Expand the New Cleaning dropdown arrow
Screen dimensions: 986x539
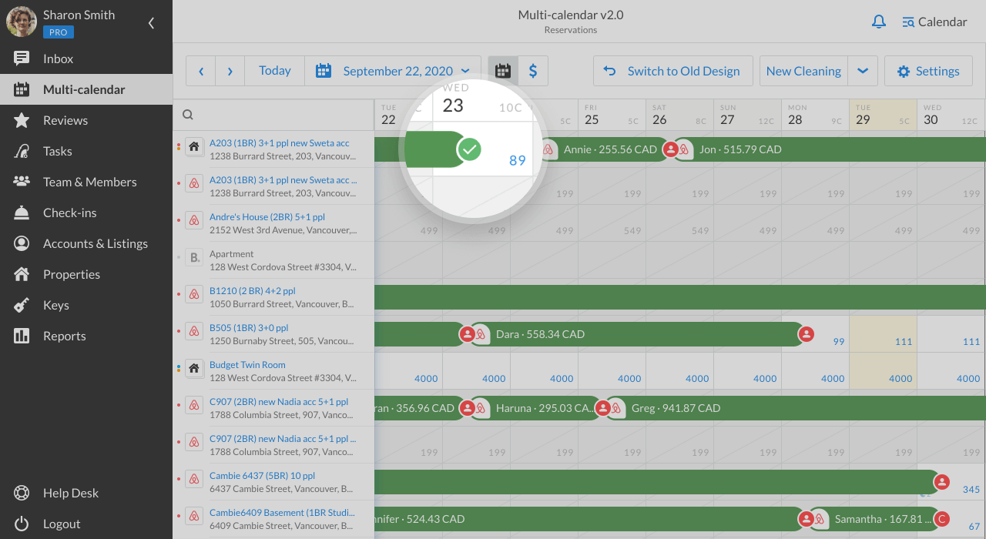[863, 71]
